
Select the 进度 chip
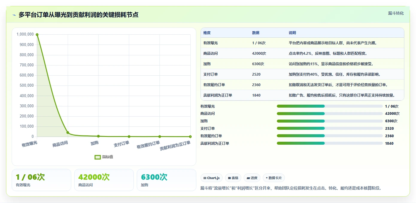pyautogui.click(x=252, y=178)
